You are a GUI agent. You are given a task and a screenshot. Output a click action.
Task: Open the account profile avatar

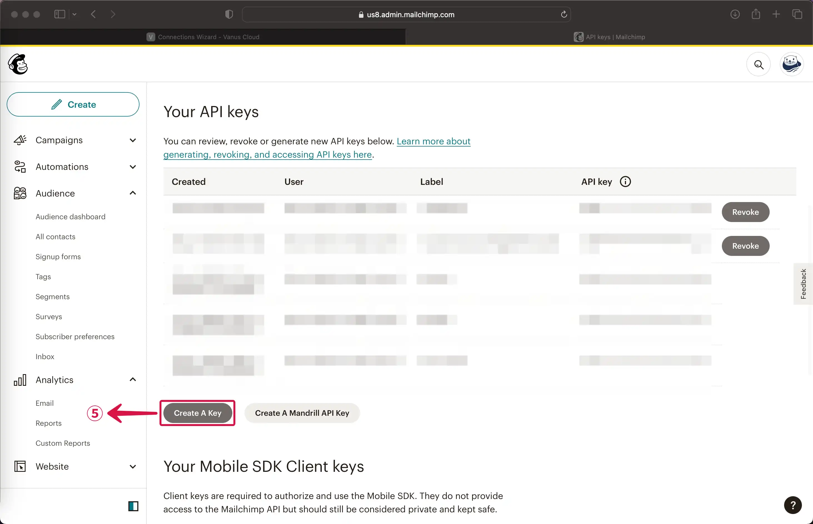[792, 64]
